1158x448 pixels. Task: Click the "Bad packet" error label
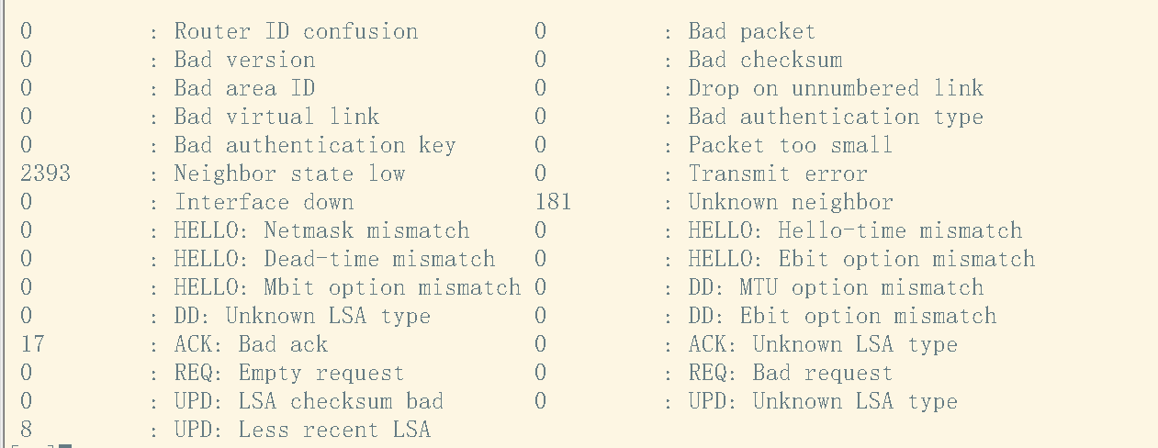751,31
